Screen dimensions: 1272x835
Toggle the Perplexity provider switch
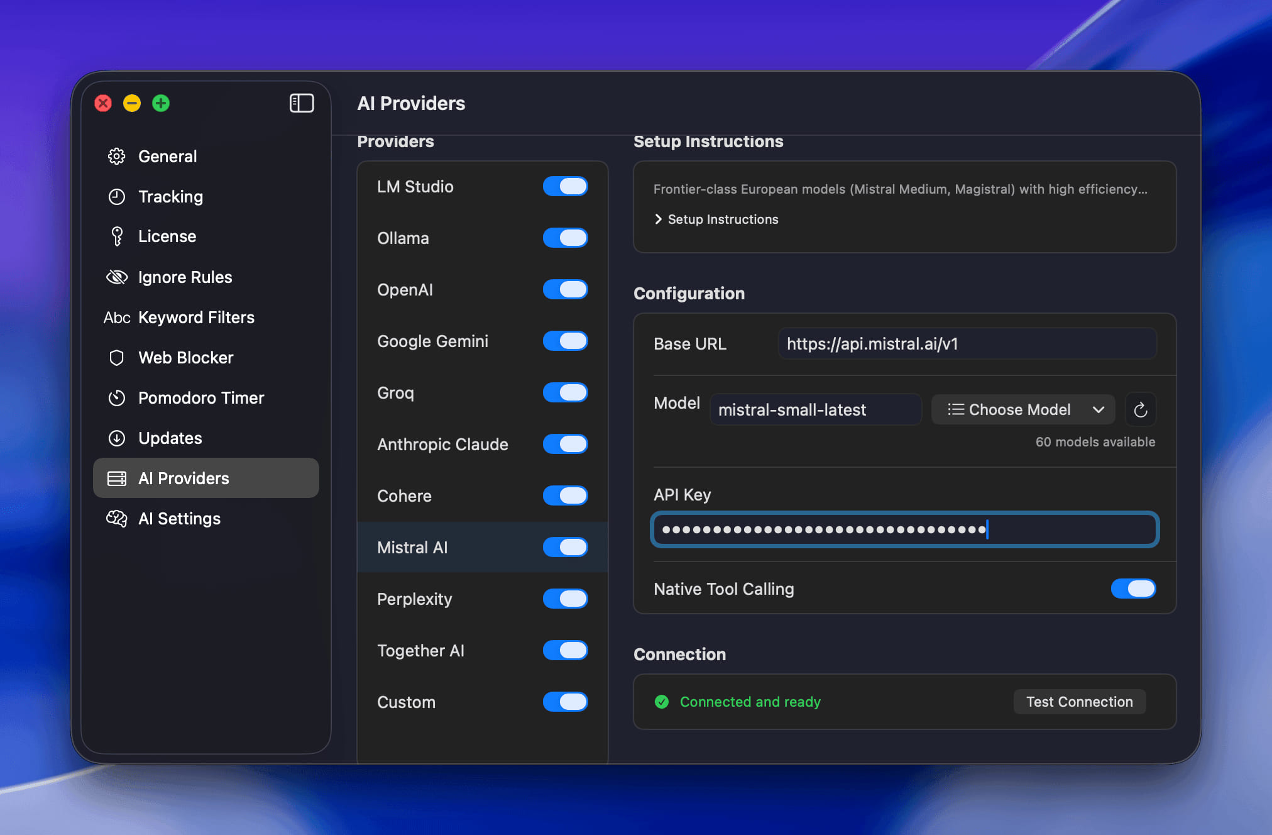(565, 599)
